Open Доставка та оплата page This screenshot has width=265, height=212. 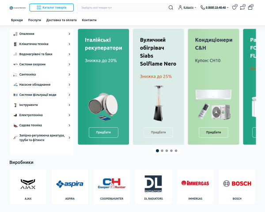click(61, 20)
